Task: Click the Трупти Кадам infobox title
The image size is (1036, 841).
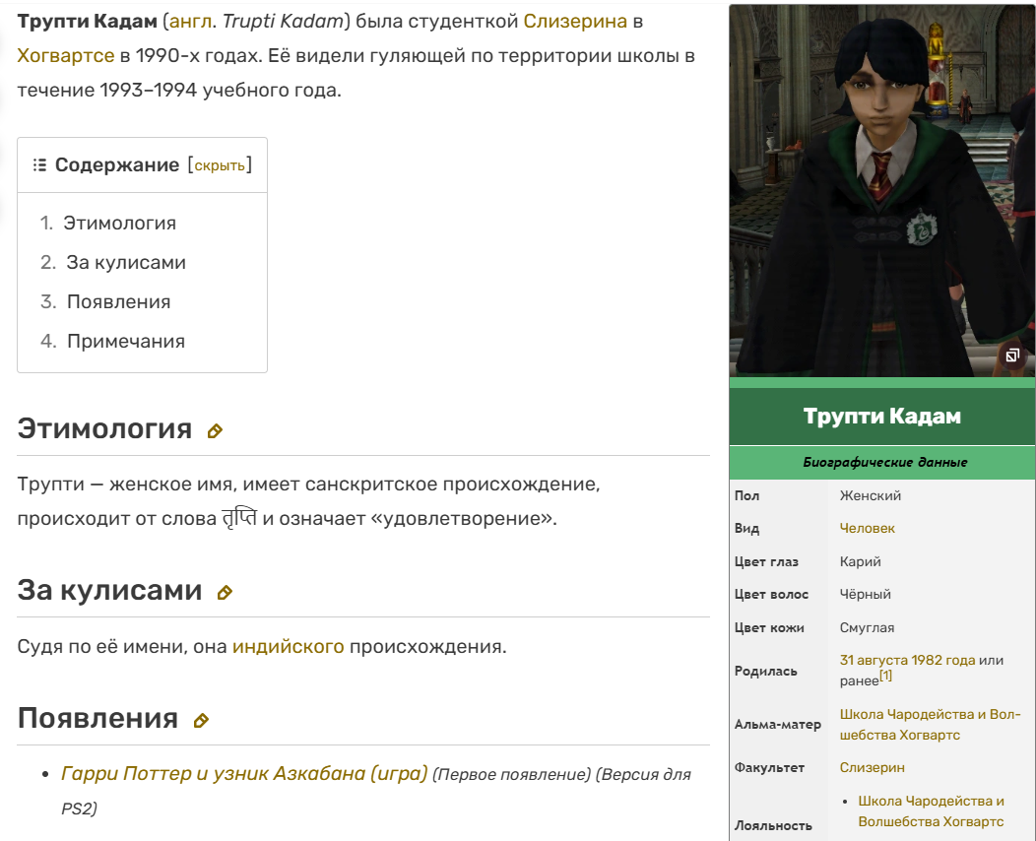Action: 882,417
